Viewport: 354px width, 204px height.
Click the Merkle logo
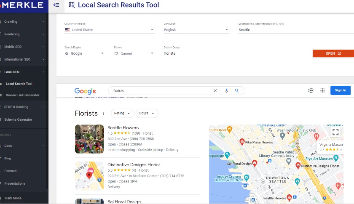tap(22, 5)
